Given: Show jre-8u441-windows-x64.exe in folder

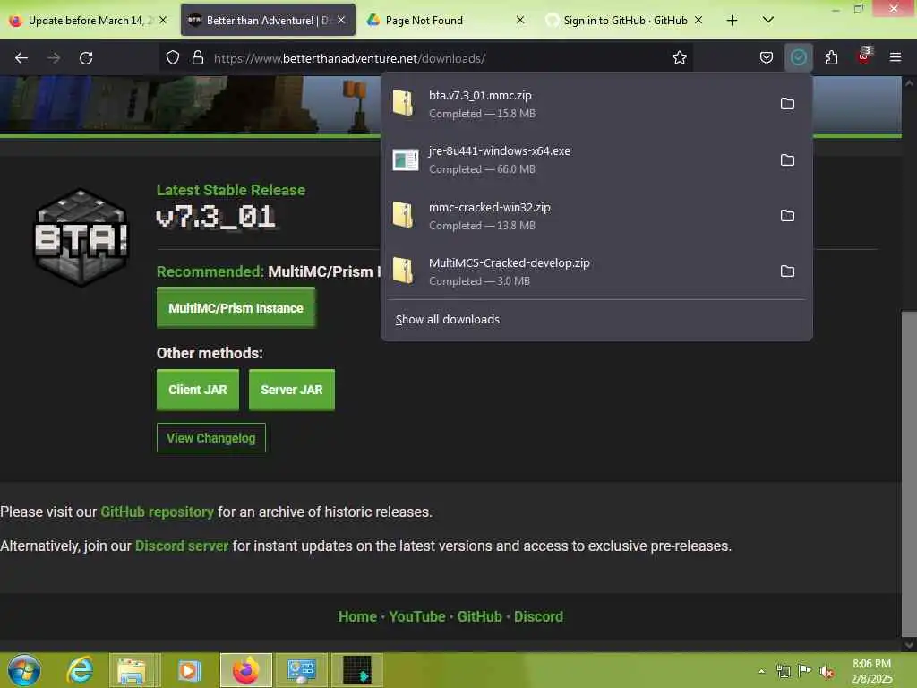Looking at the screenshot, I should (x=787, y=159).
